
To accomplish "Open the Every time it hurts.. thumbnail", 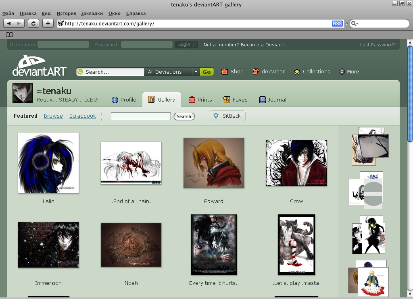I will (x=214, y=245).
